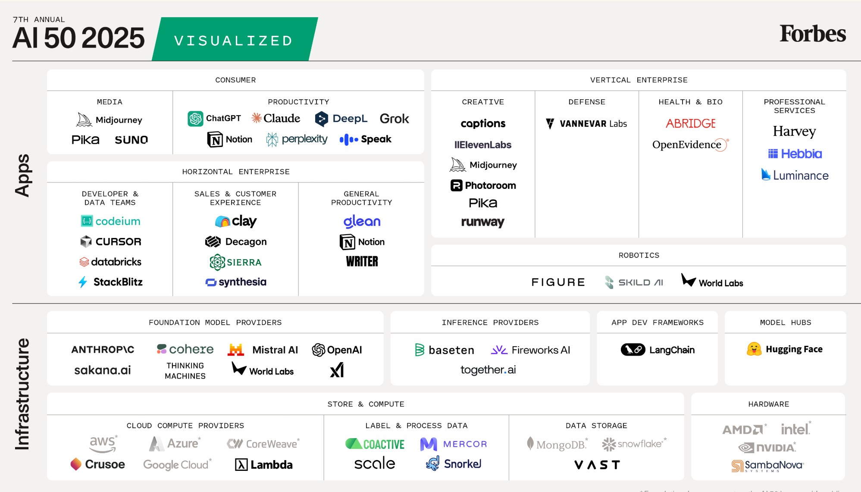Click the LangChain pill-shaped icon
The width and height of the screenshot is (861, 492).
click(633, 350)
